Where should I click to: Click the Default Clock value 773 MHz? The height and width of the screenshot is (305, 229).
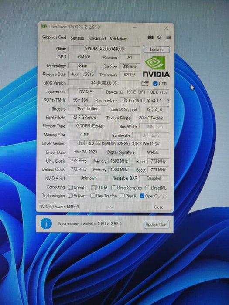79,169
